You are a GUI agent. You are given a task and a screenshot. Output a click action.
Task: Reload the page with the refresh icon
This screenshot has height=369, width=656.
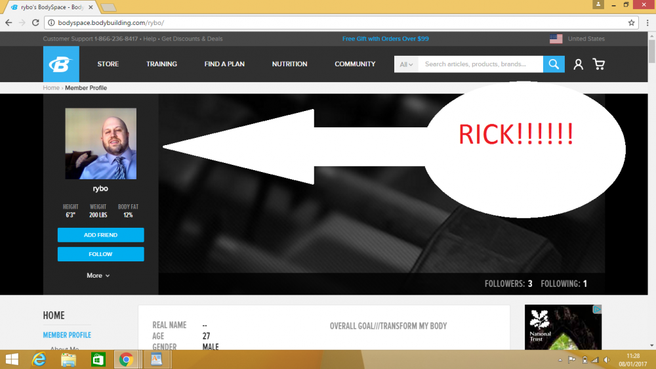pyautogui.click(x=35, y=22)
